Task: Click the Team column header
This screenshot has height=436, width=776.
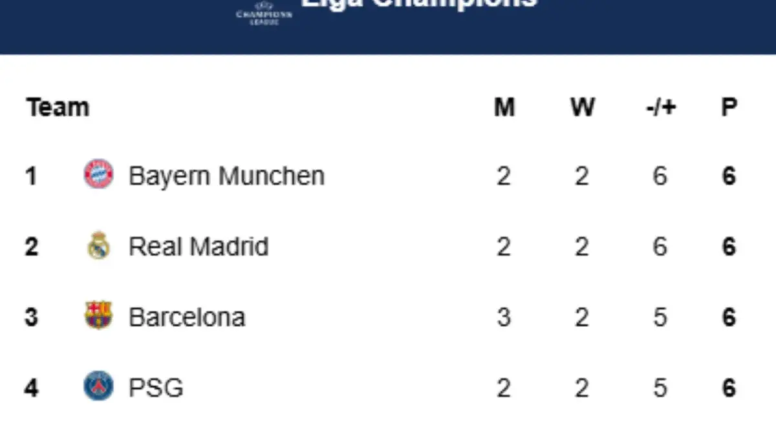Action: click(x=58, y=107)
